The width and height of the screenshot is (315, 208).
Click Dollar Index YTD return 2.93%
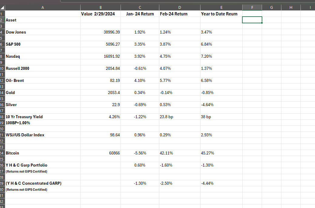pos(221,135)
